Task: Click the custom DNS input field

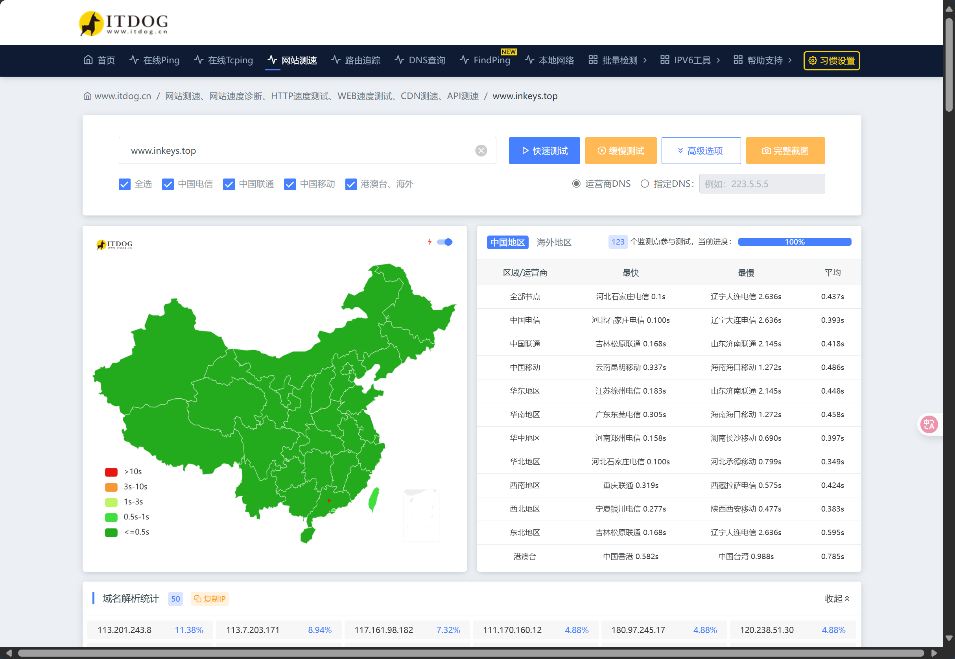Action: pos(762,184)
